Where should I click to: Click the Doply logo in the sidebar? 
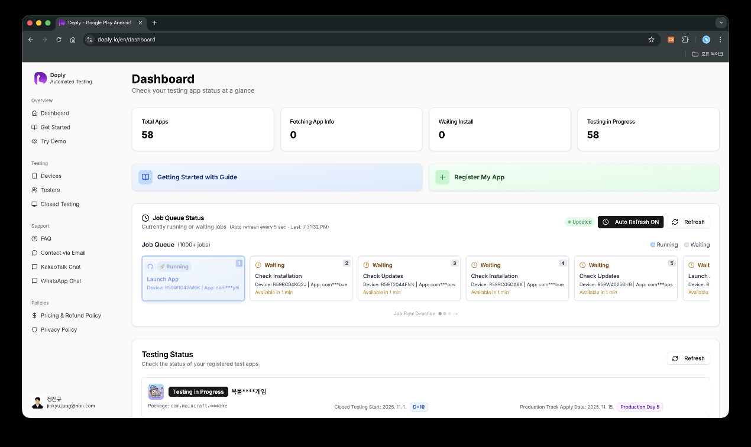(40, 78)
